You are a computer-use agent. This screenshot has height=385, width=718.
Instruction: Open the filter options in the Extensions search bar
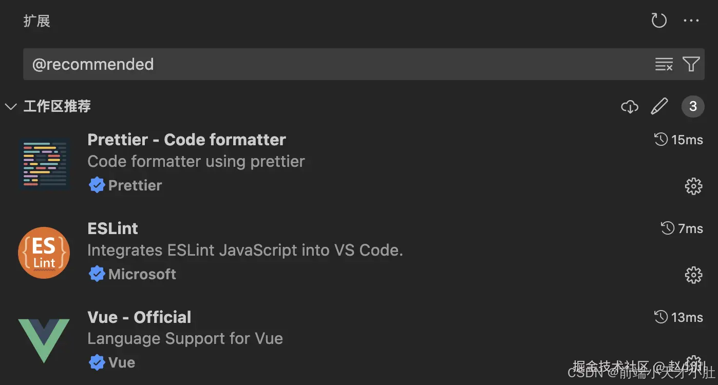tap(691, 64)
